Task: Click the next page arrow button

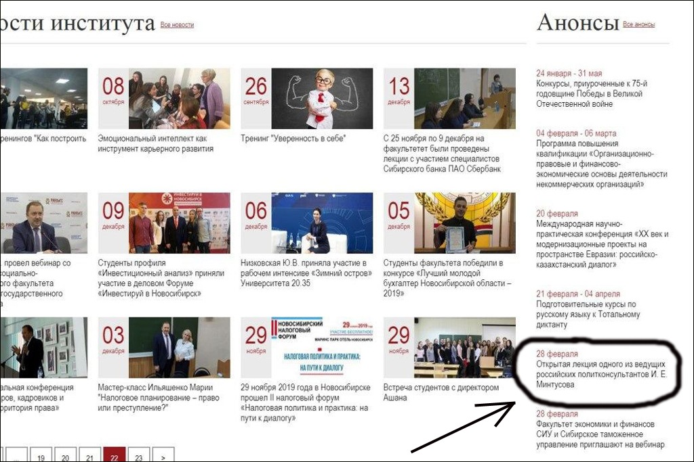Action: [x=163, y=457]
